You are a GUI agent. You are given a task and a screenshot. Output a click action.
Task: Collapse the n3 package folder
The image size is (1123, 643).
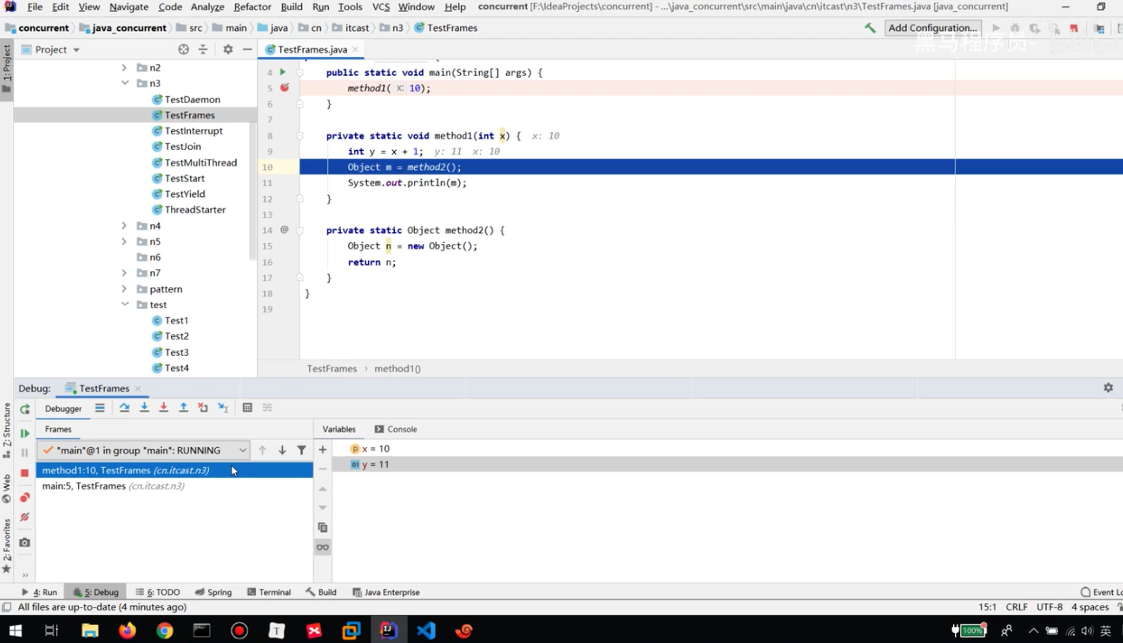[125, 83]
